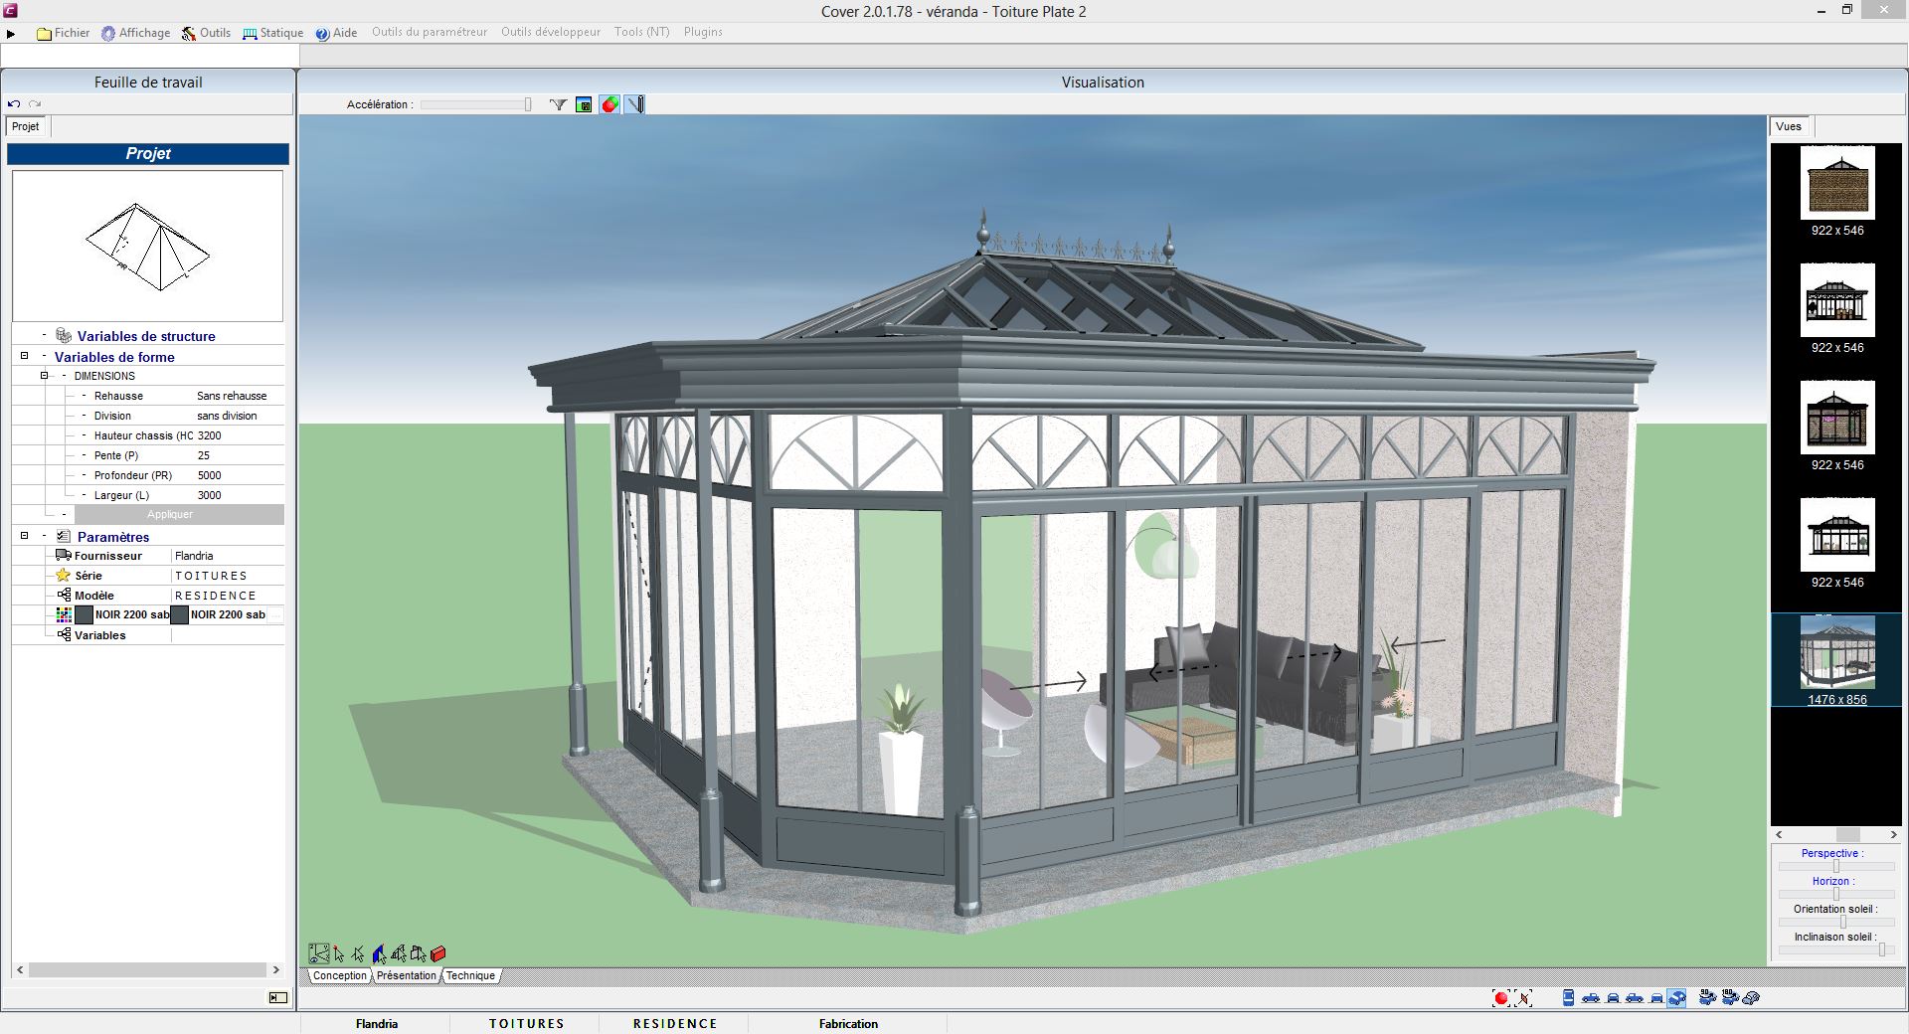Toggle the red-green rendering mode icon
1909x1034 pixels.
click(x=609, y=104)
